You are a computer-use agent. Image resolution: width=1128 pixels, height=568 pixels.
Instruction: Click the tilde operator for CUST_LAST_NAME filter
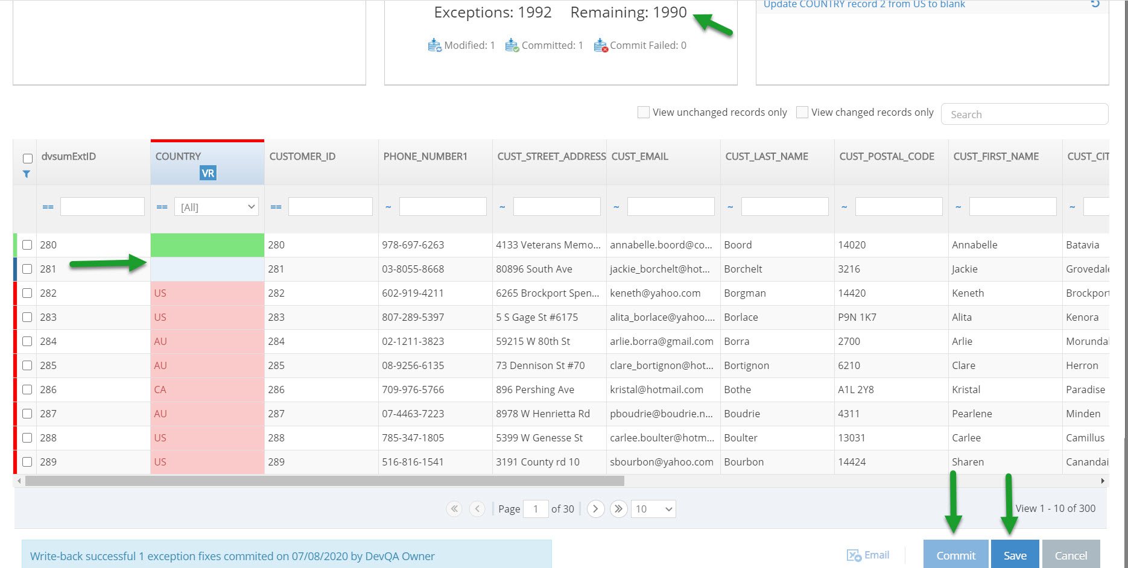click(x=730, y=207)
